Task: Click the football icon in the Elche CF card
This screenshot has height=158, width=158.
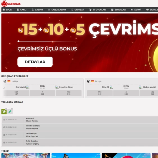Action: [88, 81]
